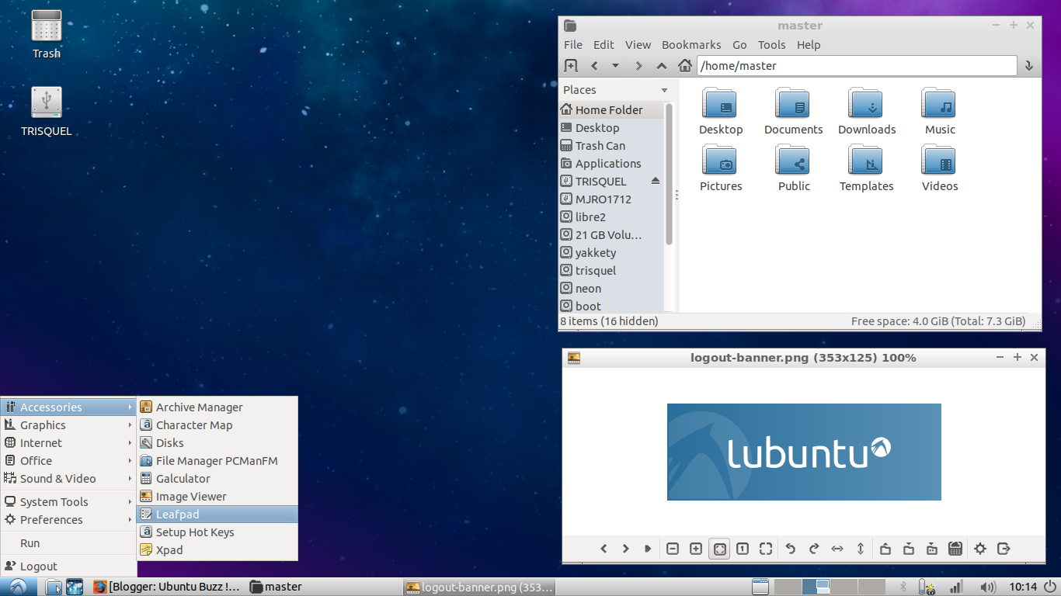Toggle fullscreen mode in image viewer
Image resolution: width=1061 pixels, height=596 pixels.
[x=766, y=548]
